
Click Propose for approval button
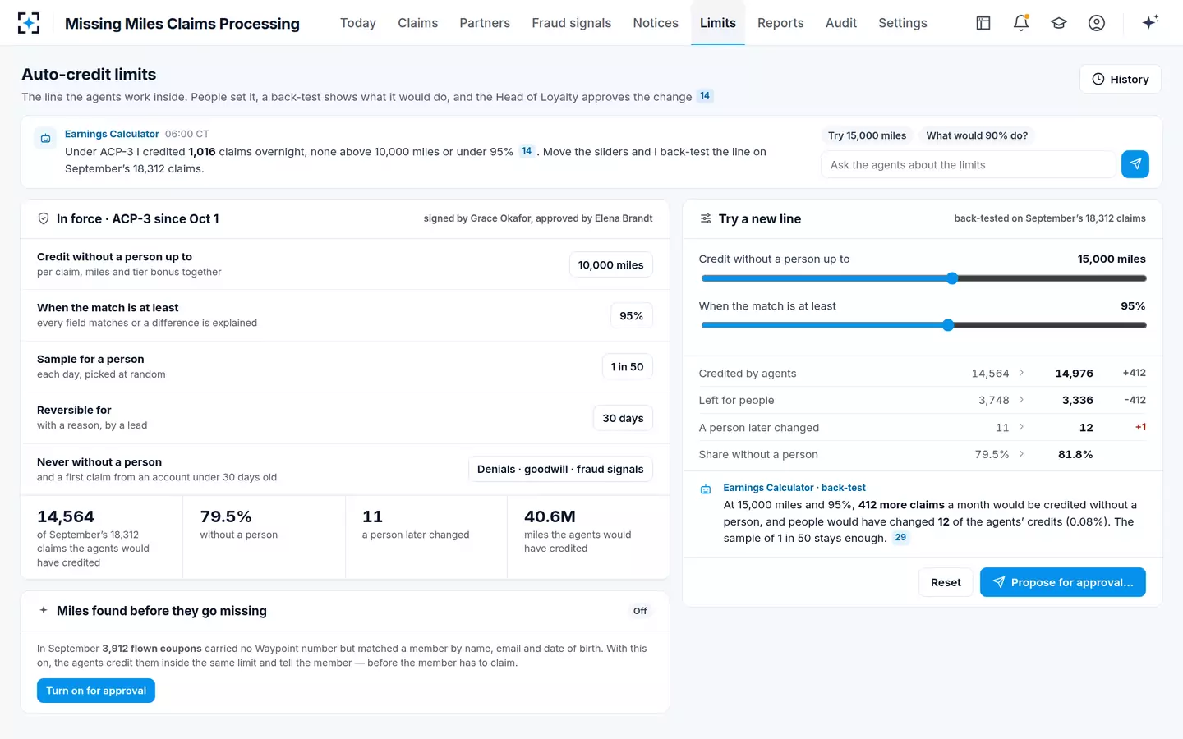click(x=1063, y=582)
